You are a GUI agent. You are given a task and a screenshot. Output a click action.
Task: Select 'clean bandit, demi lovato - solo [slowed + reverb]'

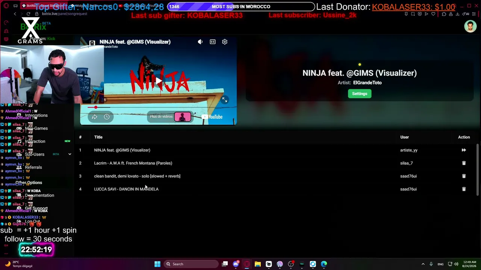(x=137, y=176)
